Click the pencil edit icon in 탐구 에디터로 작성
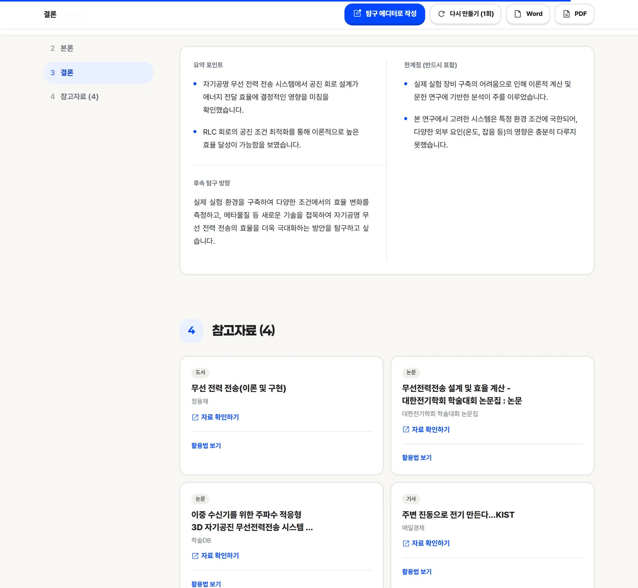The image size is (638, 588). (357, 14)
